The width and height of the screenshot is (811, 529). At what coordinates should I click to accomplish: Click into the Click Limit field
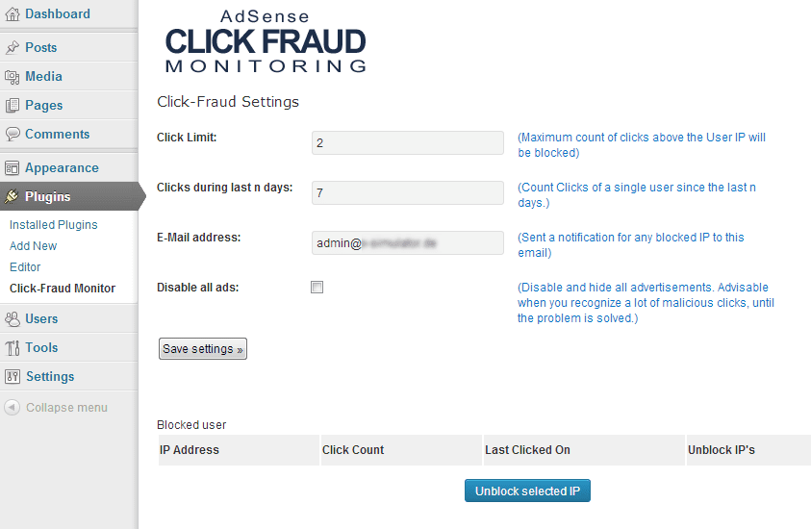click(x=408, y=142)
